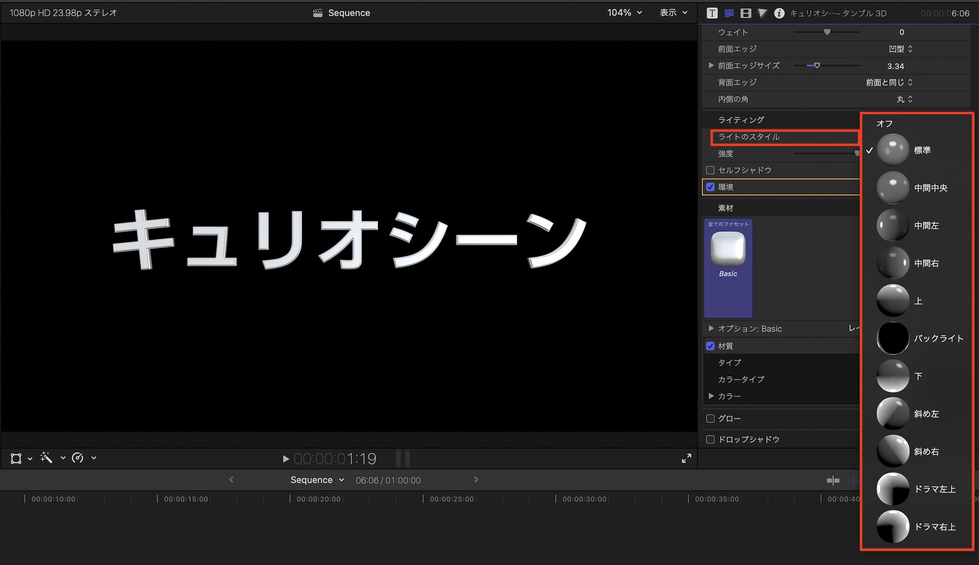Open the Info inspector icon
Image resolution: width=979 pixels, height=565 pixels.
pos(779,13)
